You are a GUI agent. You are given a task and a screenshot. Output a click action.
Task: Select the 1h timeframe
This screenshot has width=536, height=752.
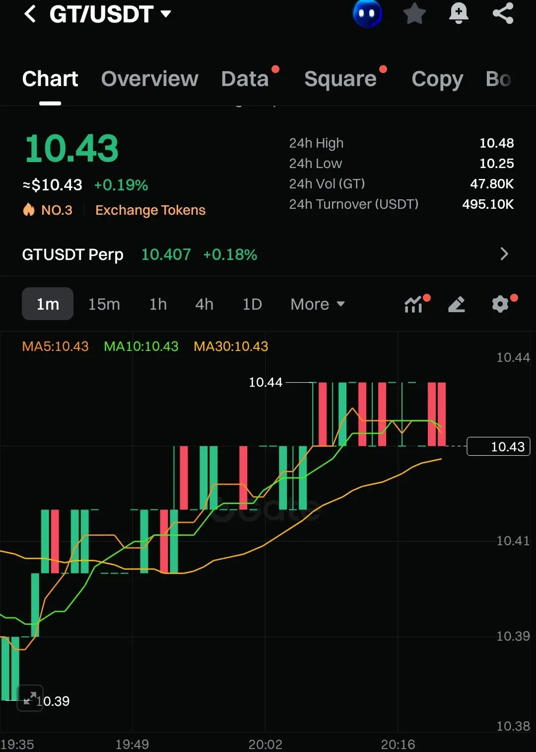158,304
